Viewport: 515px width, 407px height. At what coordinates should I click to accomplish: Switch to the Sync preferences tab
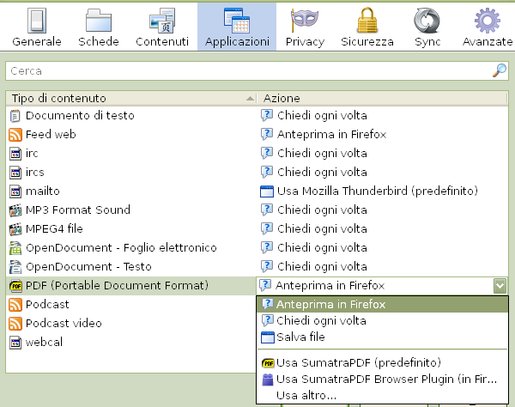click(427, 27)
